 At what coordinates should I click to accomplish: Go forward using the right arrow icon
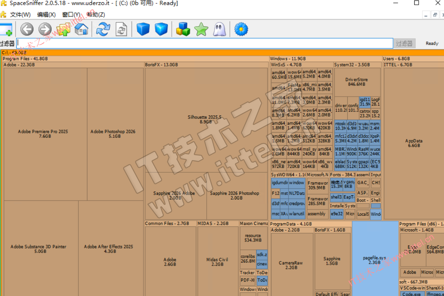pyautogui.click(x=45, y=29)
